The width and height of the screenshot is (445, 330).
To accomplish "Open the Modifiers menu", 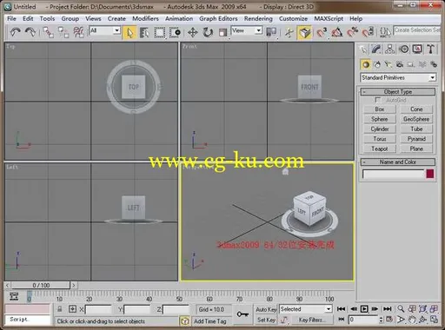I will (145, 18).
